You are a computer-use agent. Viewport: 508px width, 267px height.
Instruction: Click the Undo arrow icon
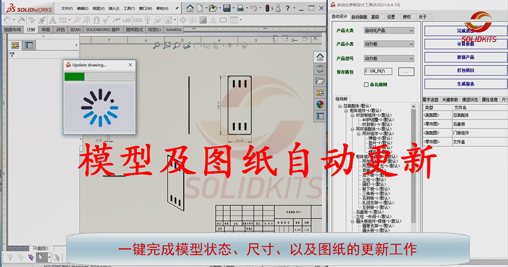(x=253, y=8)
